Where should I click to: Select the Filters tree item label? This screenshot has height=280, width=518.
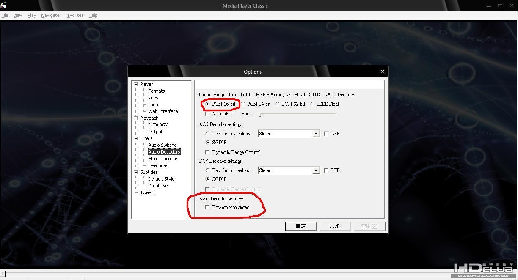tap(146, 138)
